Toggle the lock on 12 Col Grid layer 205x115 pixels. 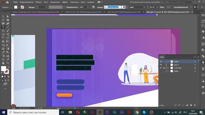[164, 68]
